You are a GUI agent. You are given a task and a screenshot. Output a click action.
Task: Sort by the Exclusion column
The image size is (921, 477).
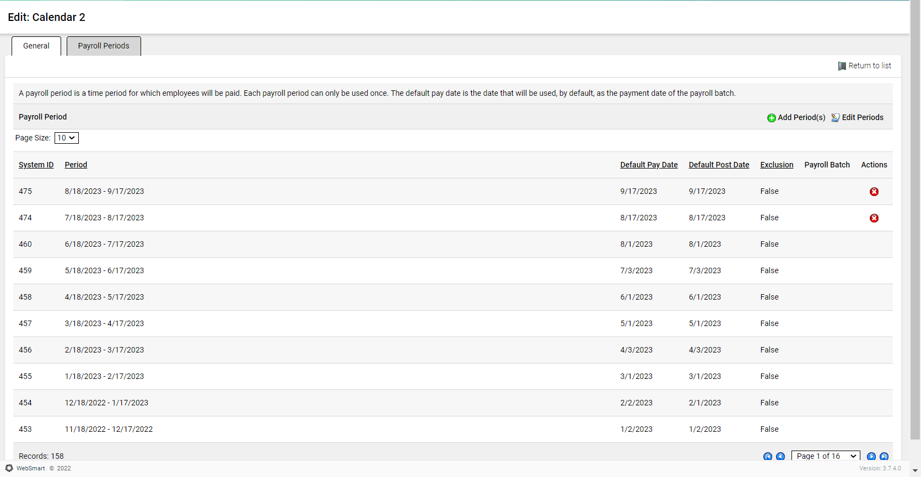coord(776,165)
